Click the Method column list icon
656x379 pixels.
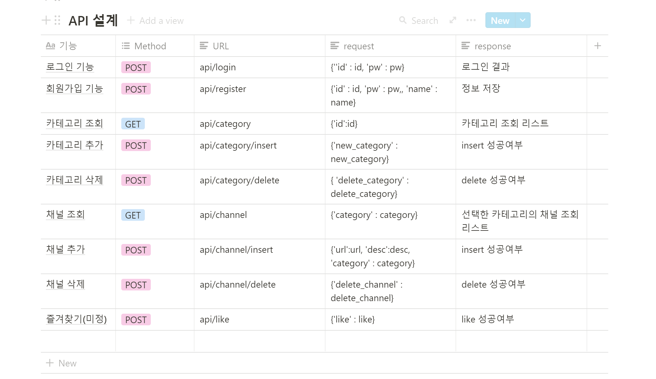(126, 46)
